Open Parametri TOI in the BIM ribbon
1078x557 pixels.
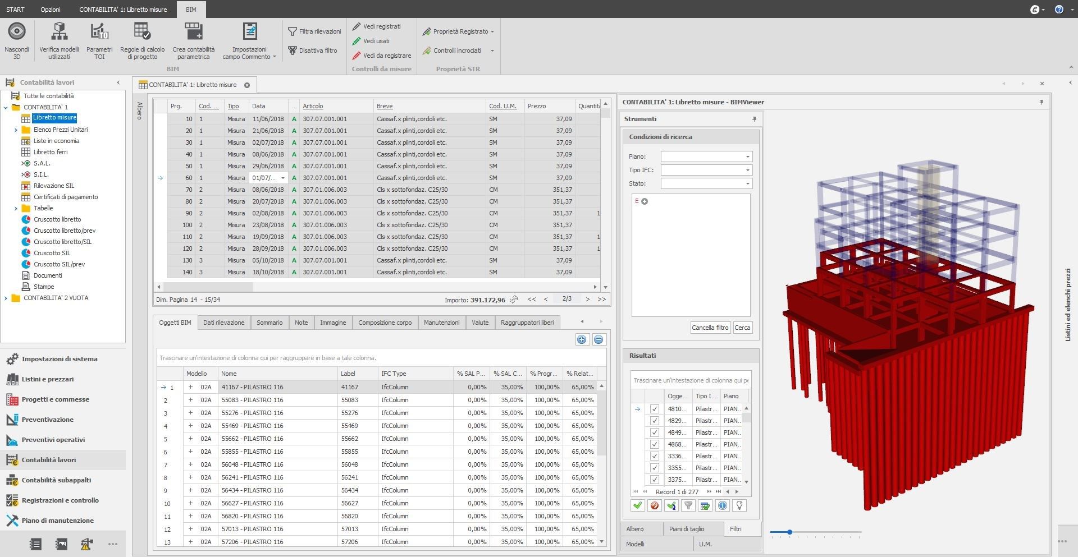[x=99, y=39]
